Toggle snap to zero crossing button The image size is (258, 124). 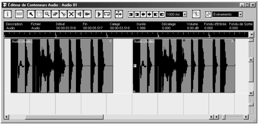click(196, 14)
